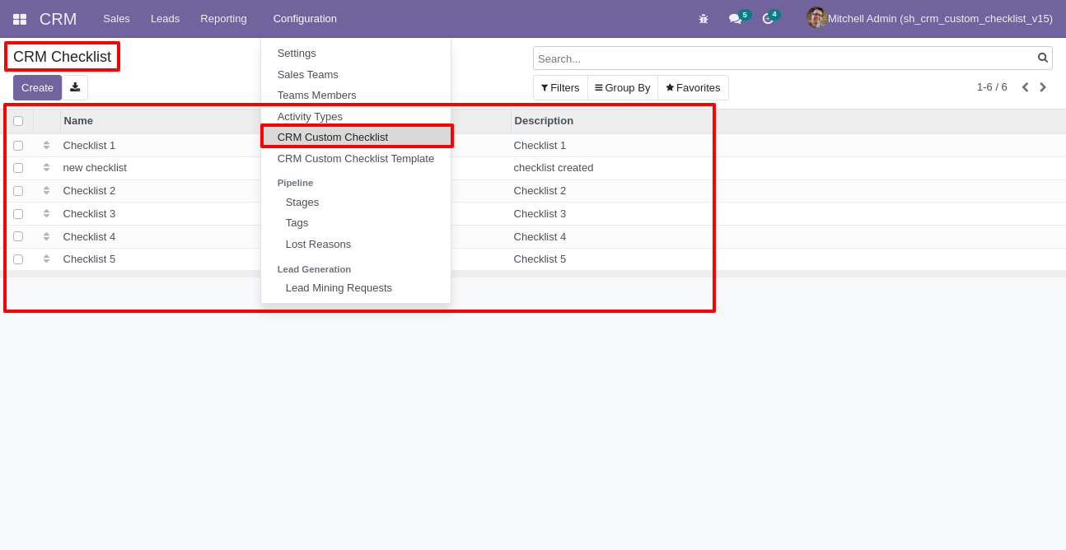Select CRM Custom Checklist Template entry
1066x550 pixels.
pyautogui.click(x=356, y=158)
